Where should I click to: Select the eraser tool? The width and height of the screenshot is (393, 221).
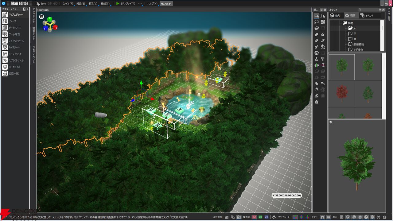coord(317,41)
